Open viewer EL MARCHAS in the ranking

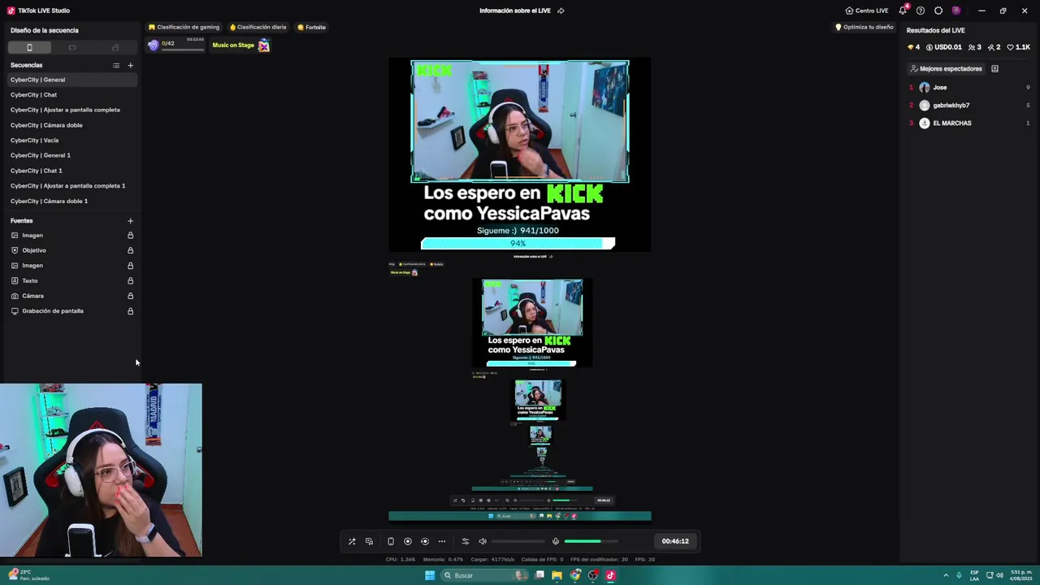point(969,123)
